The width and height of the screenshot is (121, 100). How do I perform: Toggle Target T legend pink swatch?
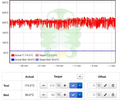click(x=37, y=55)
